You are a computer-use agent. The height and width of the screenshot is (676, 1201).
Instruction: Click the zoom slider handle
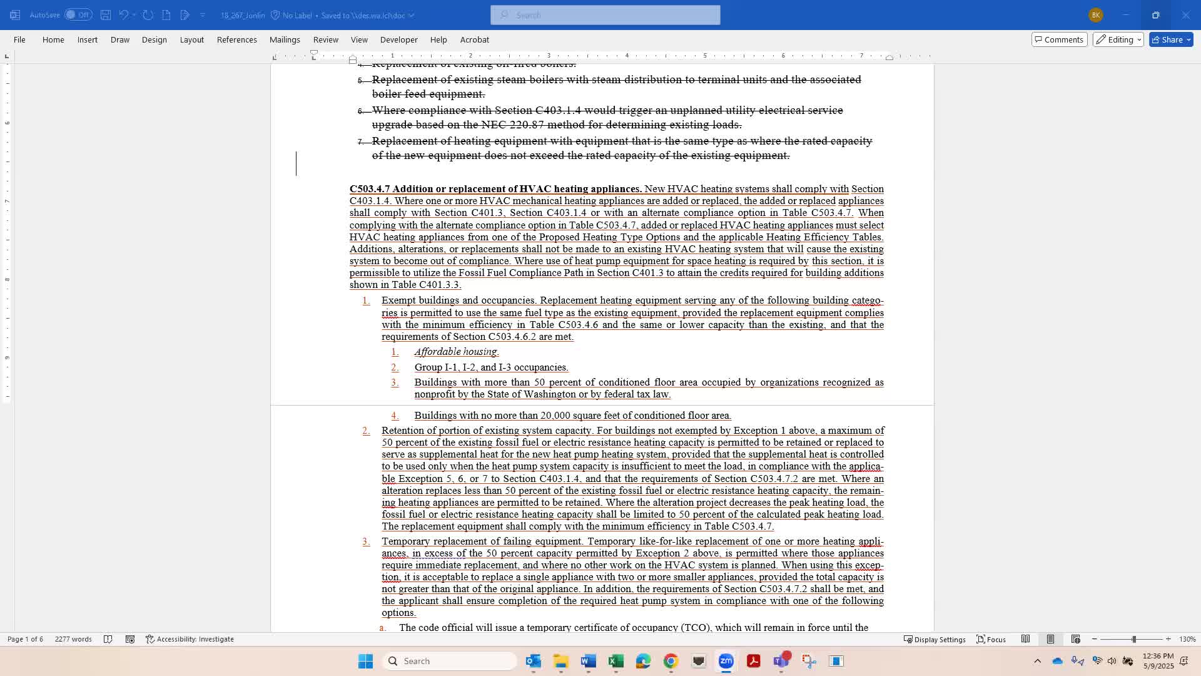(1134, 639)
